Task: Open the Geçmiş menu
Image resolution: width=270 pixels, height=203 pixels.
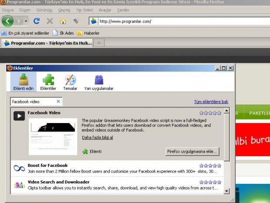Action: (64, 10)
